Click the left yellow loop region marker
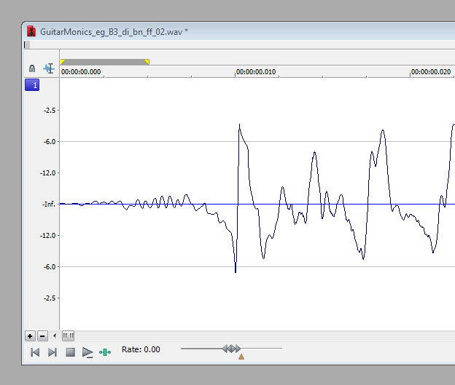This screenshot has height=385, width=455. click(63, 62)
